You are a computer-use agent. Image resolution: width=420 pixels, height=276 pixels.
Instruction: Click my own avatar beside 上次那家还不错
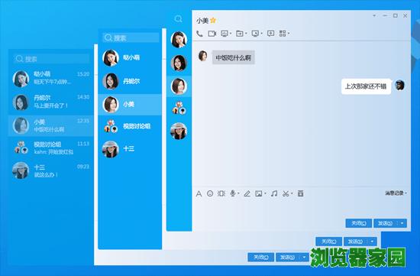pyautogui.click(x=400, y=86)
